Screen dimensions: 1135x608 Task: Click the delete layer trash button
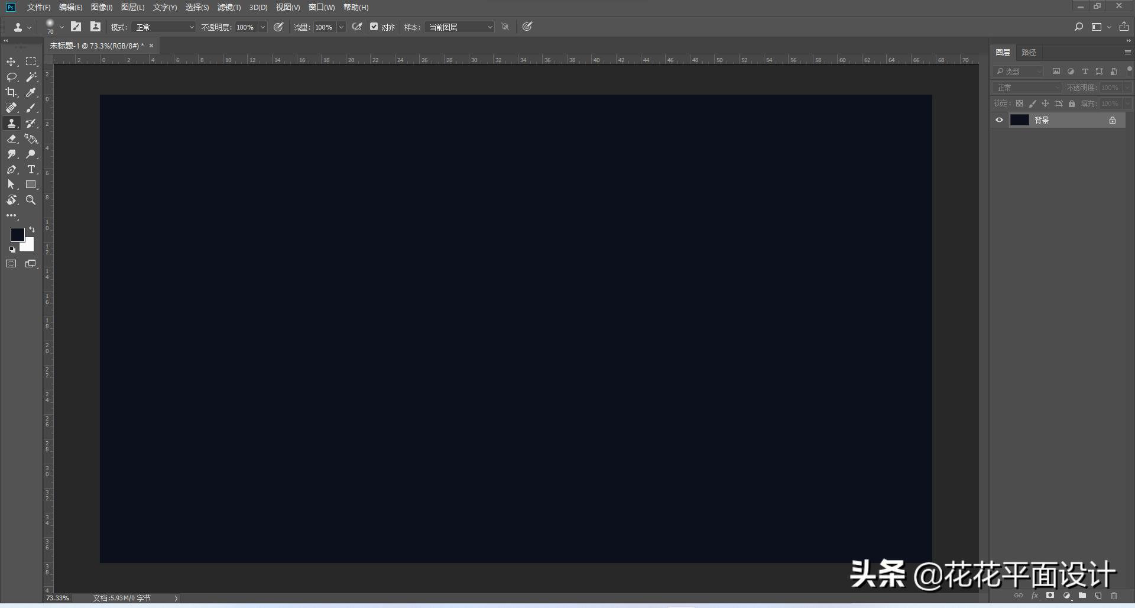[1114, 596]
